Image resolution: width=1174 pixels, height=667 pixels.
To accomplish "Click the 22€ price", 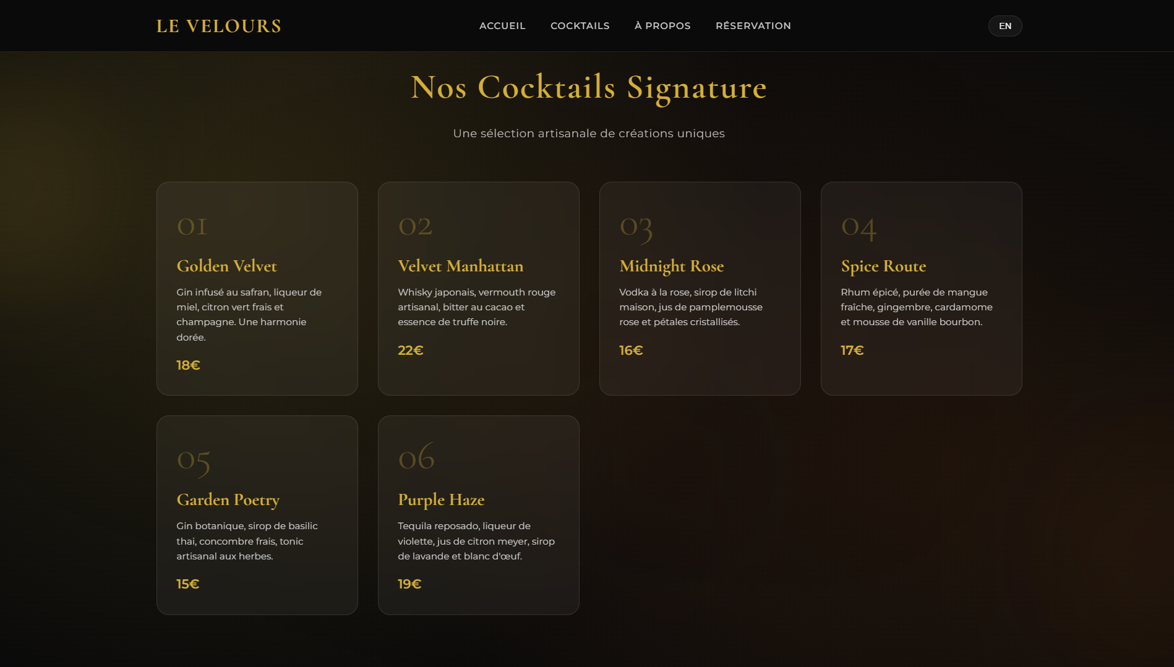I will point(411,350).
